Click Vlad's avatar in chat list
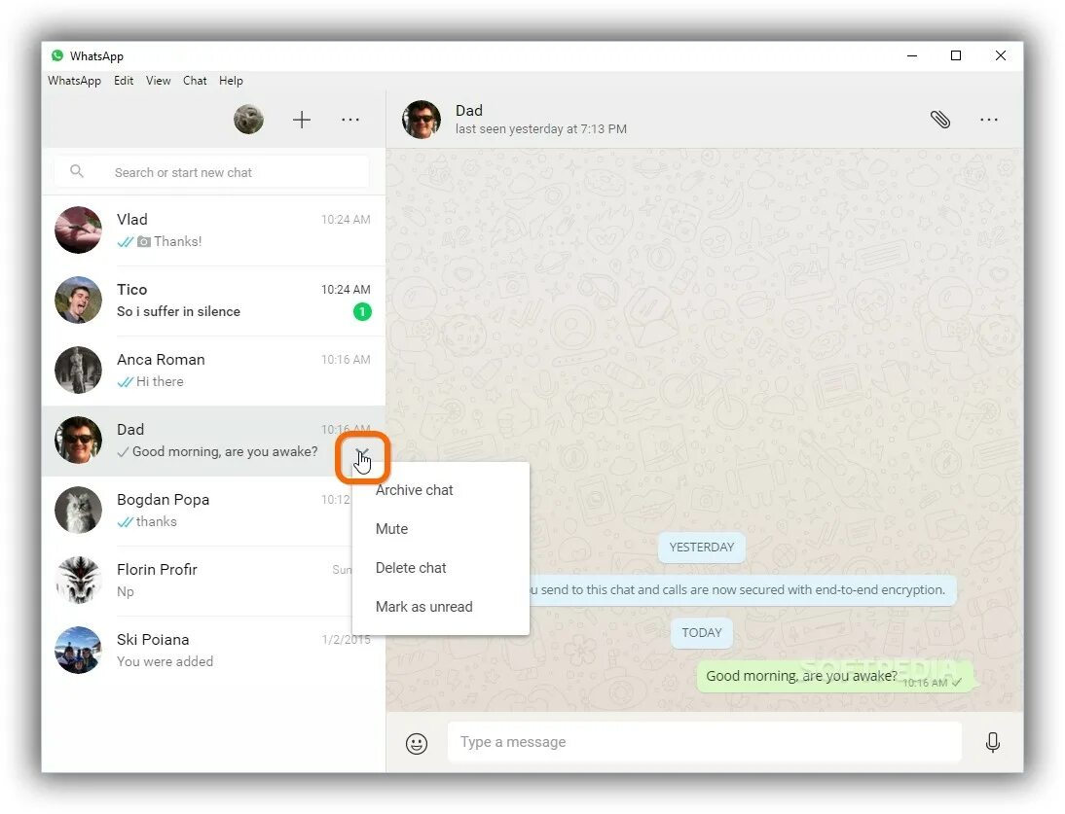The width and height of the screenshot is (1065, 814). coord(78,230)
